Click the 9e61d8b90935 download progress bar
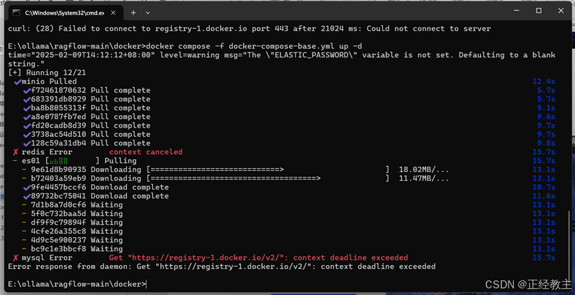This screenshot has height=295, width=575. [268, 169]
